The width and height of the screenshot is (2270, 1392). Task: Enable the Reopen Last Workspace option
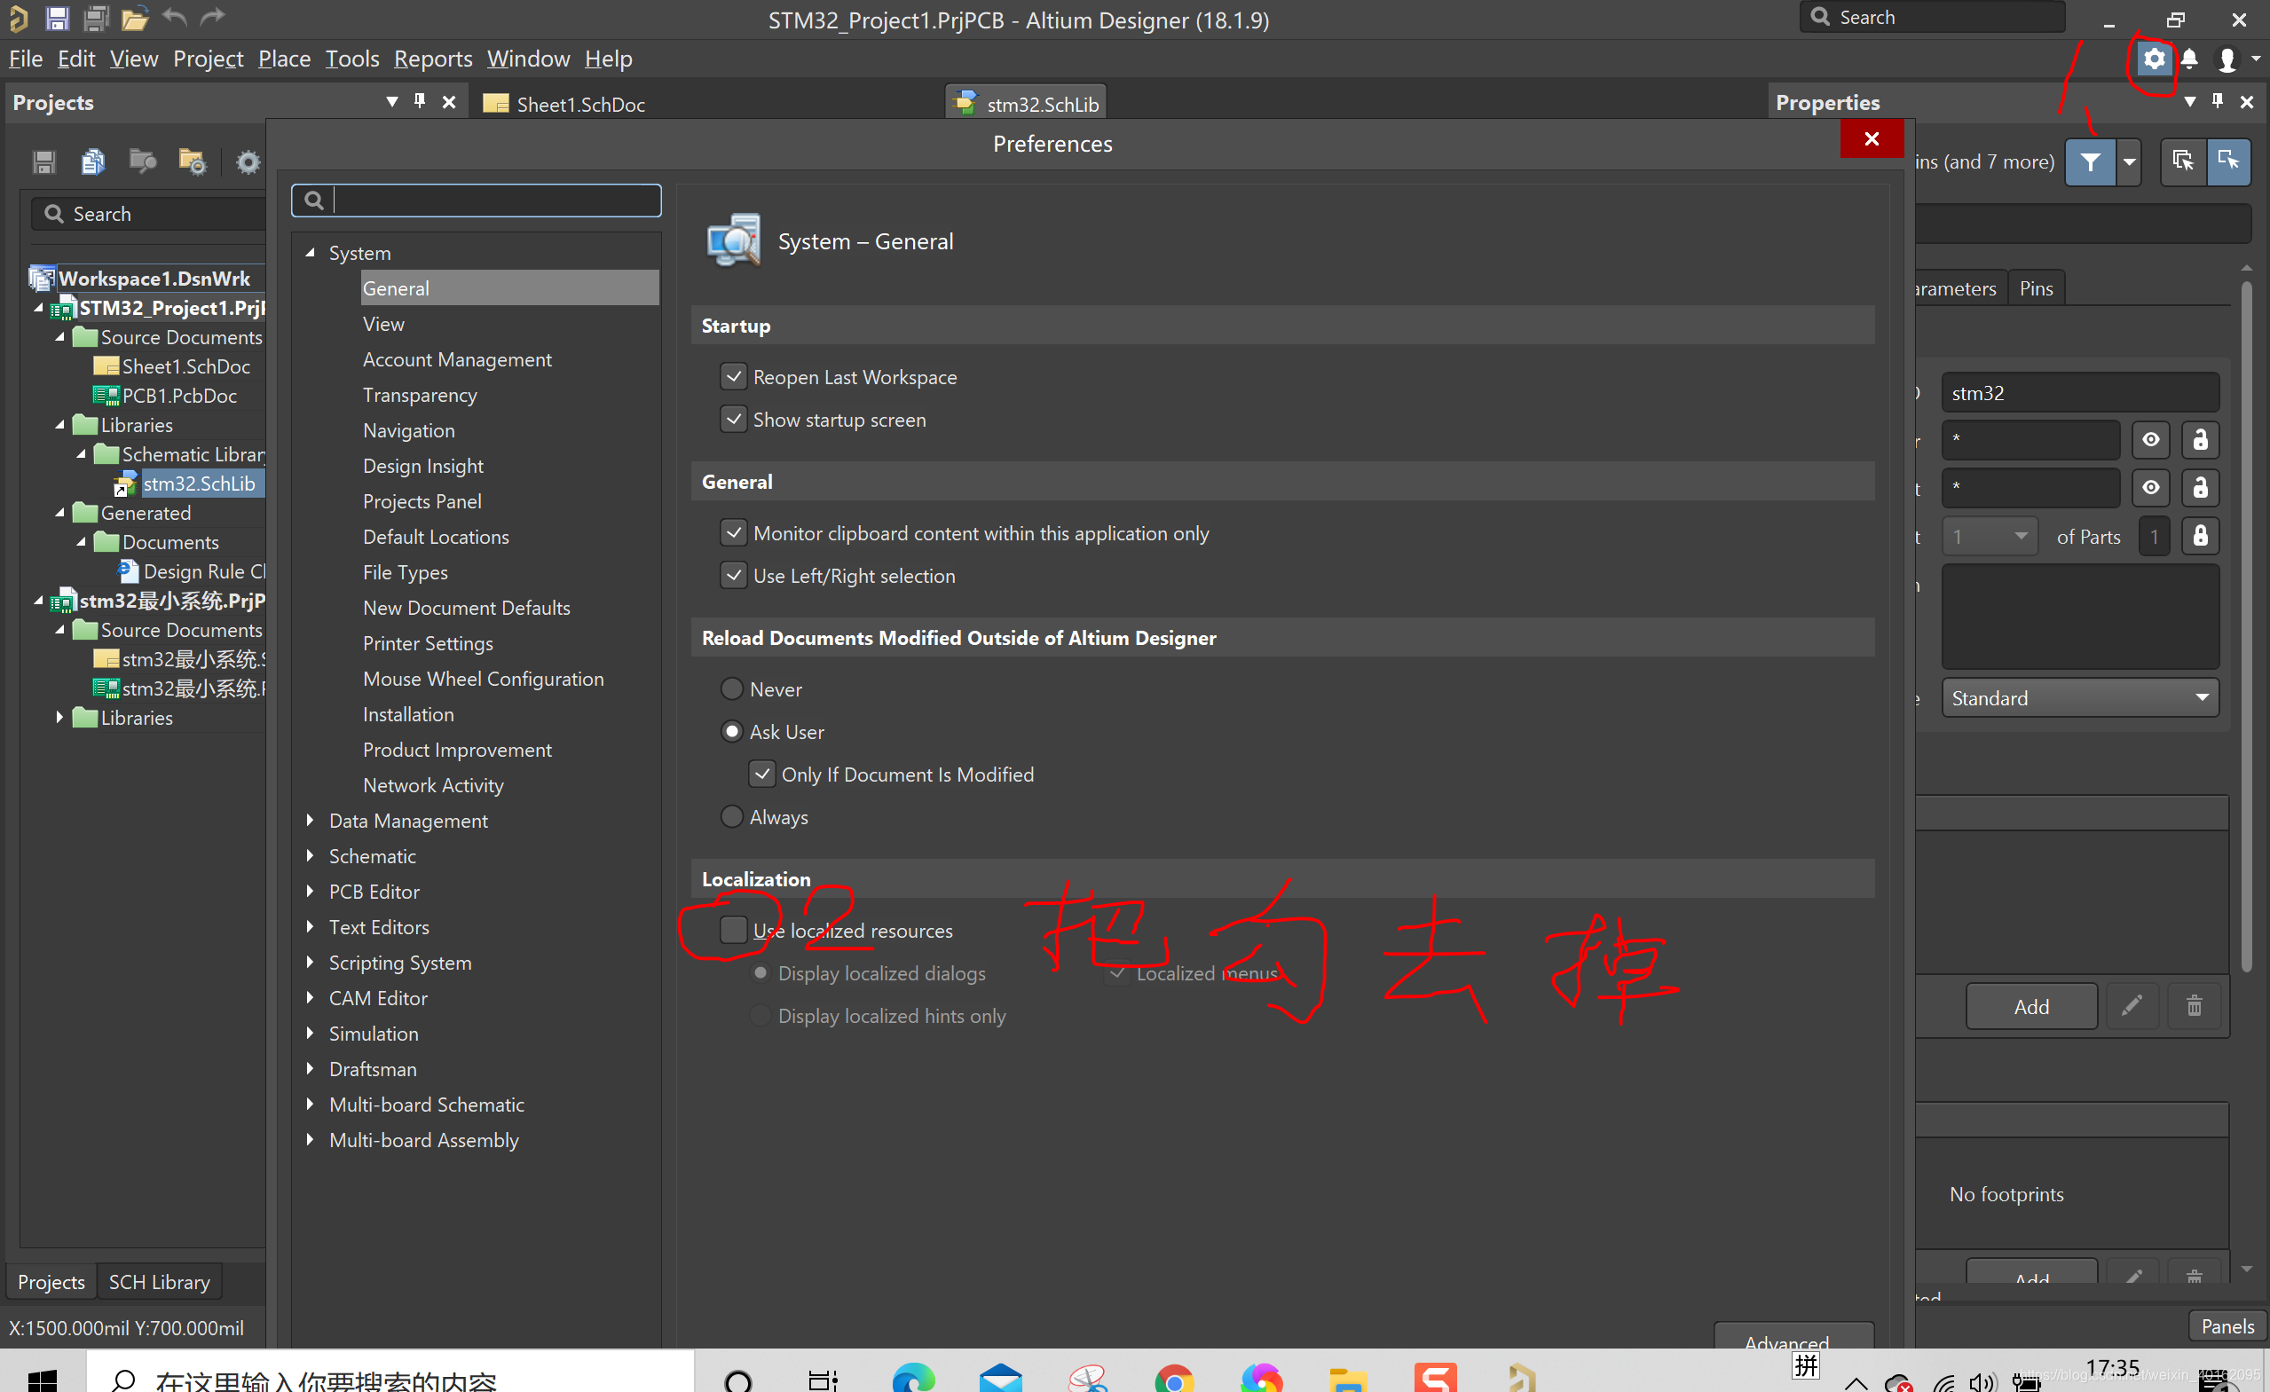[733, 376]
